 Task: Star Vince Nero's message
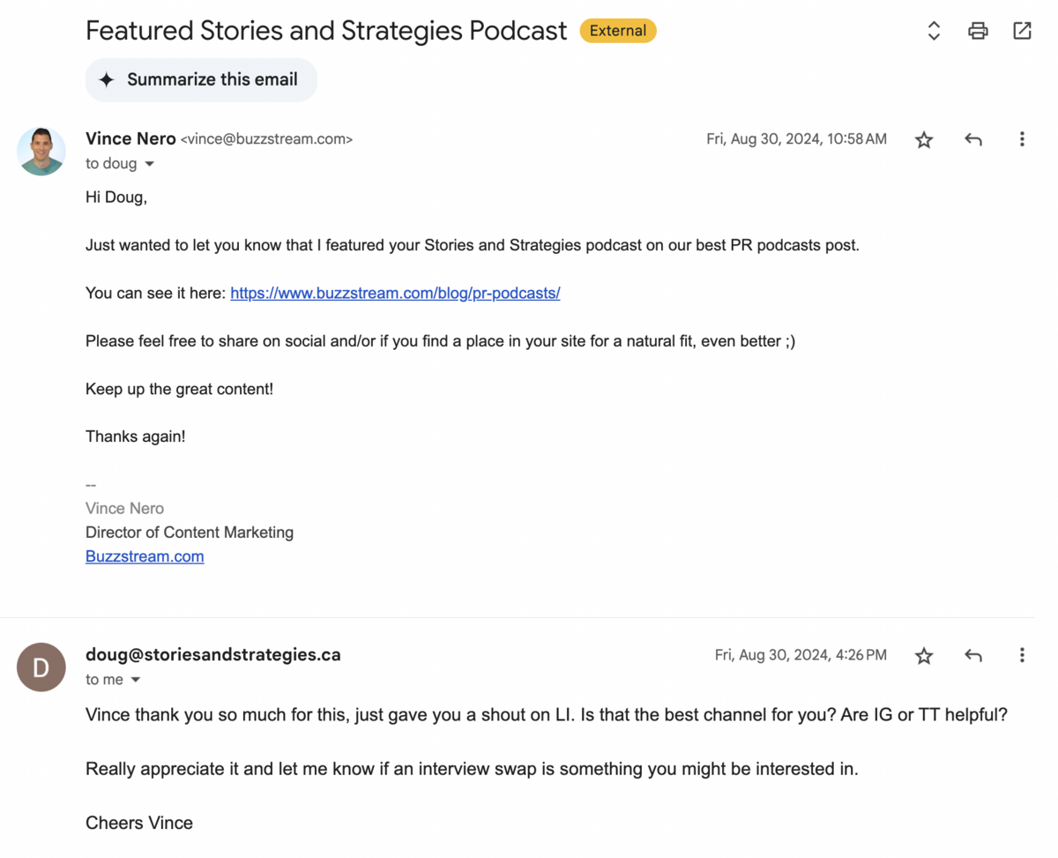tap(923, 138)
